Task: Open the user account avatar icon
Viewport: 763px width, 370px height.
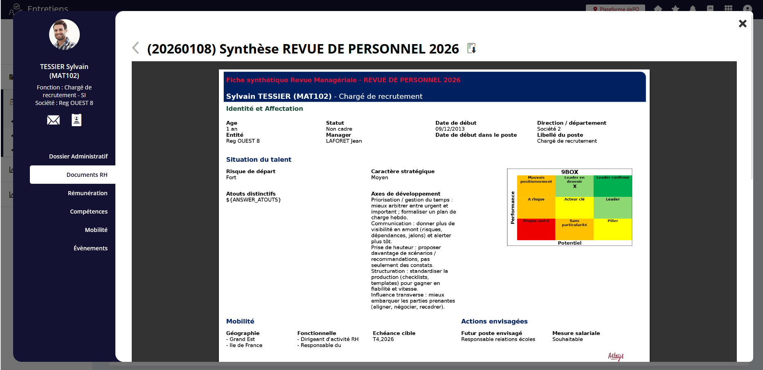Action: point(747,9)
